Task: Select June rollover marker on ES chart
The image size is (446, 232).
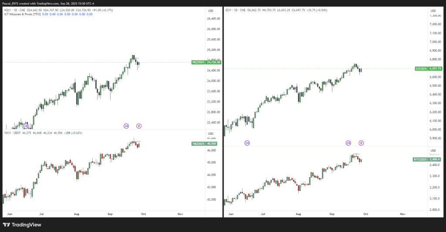Action: click(247, 143)
